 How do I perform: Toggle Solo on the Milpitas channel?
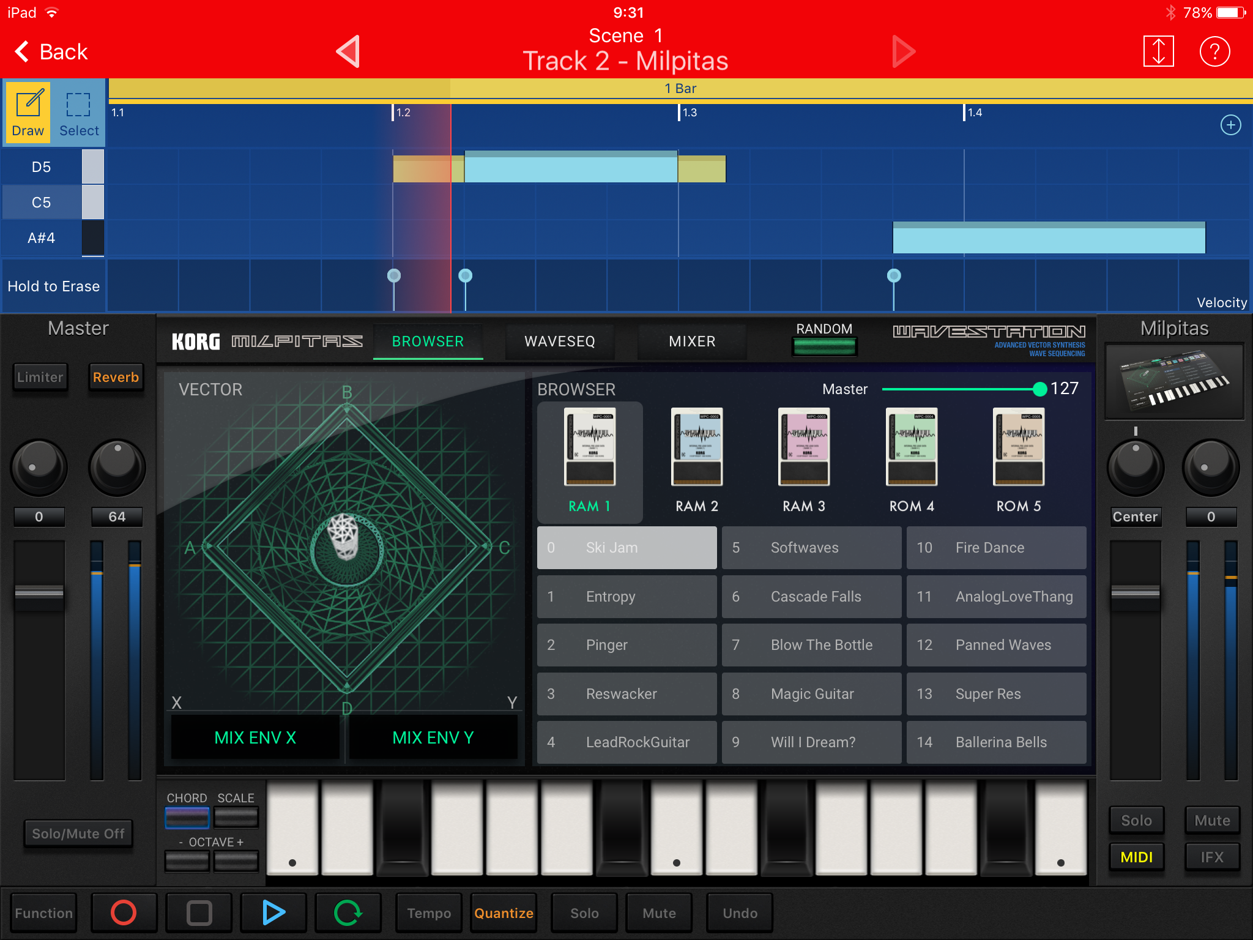pyautogui.click(x=1136, y=820)
